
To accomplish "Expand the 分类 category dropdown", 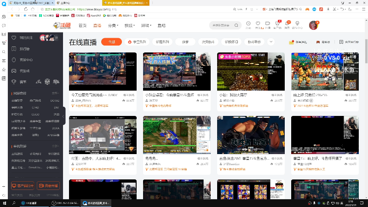I will (113, 25).
